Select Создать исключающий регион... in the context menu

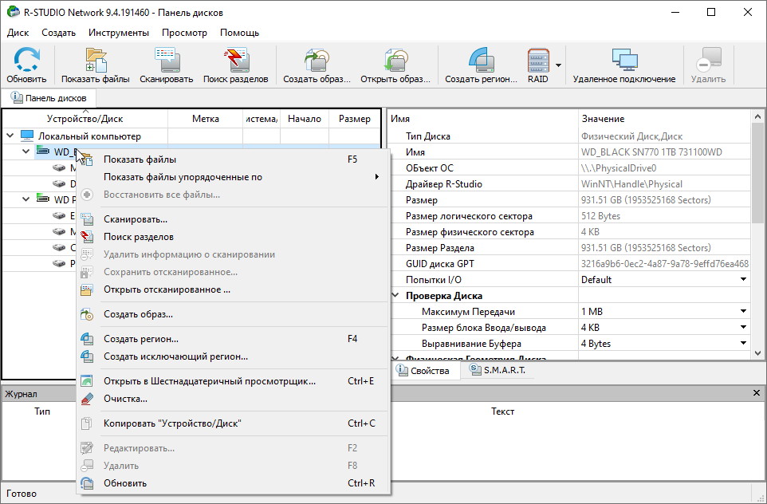(233, 356)
